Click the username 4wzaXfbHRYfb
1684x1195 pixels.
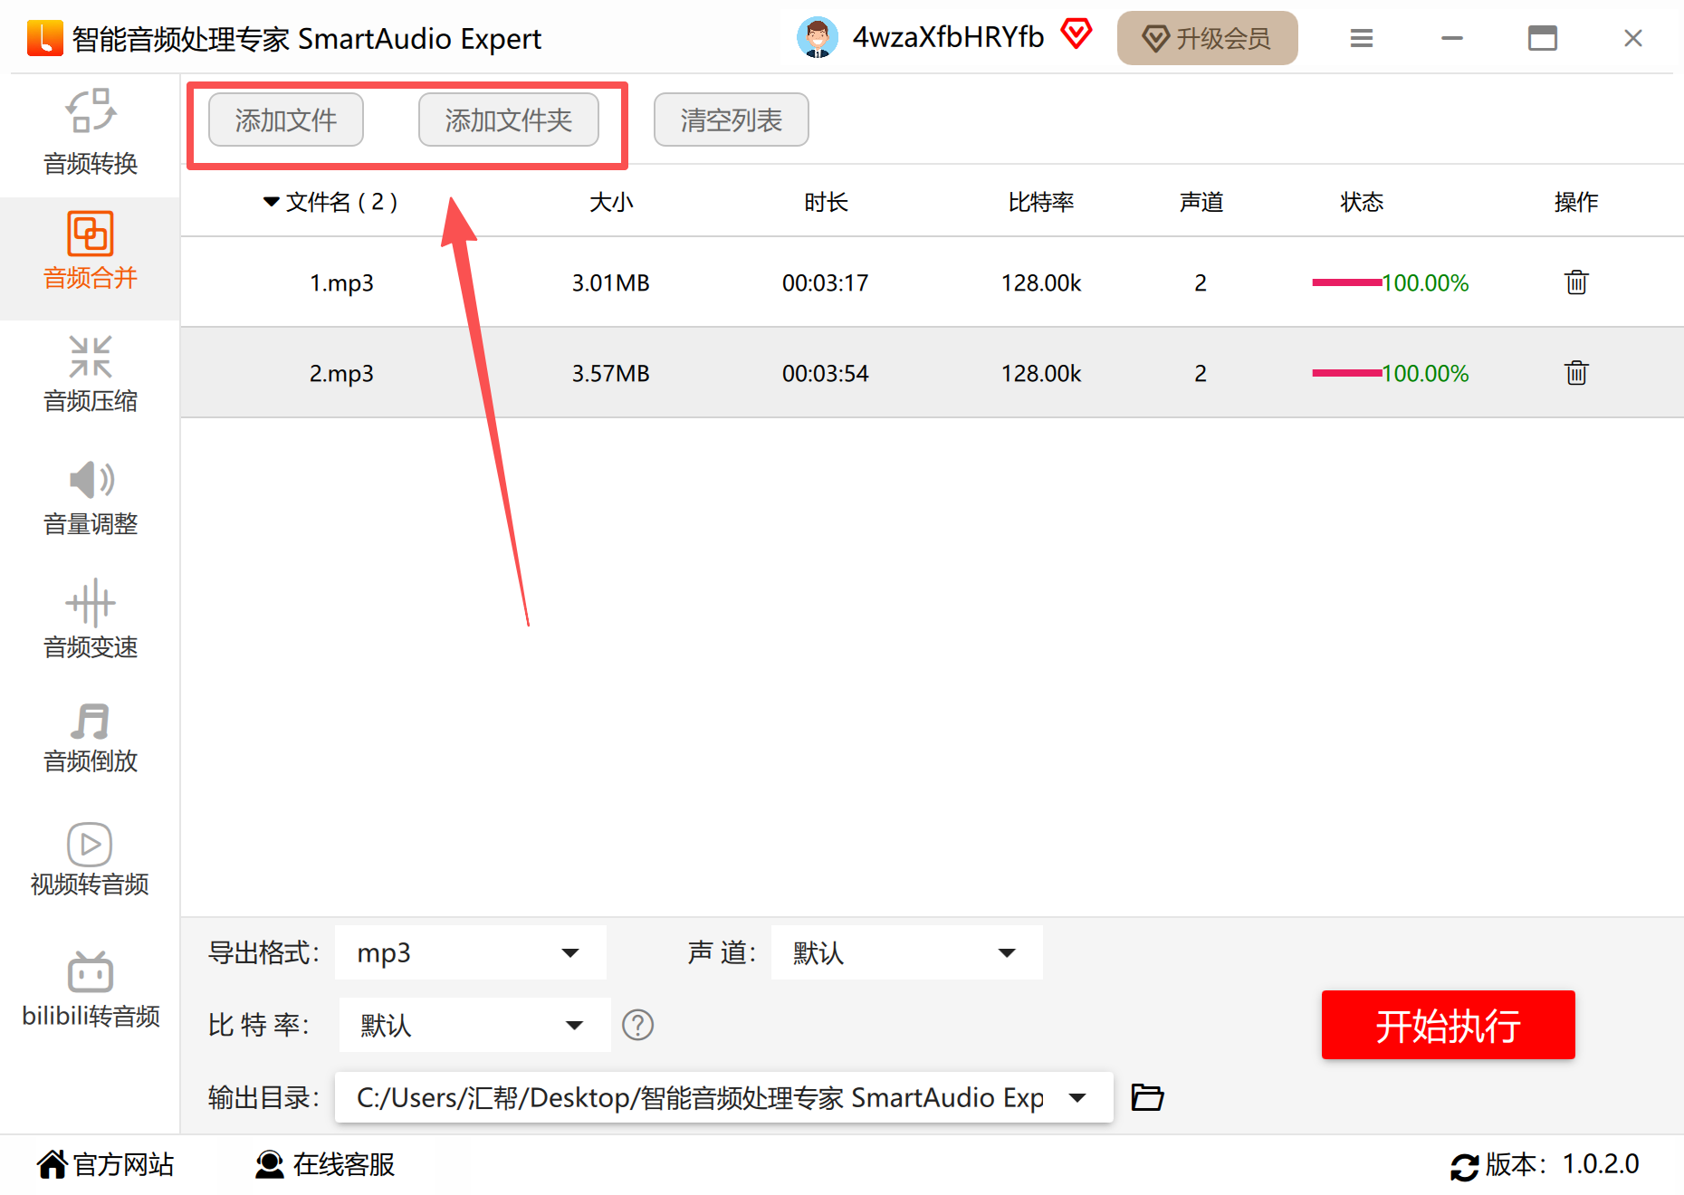click(948, 37)
